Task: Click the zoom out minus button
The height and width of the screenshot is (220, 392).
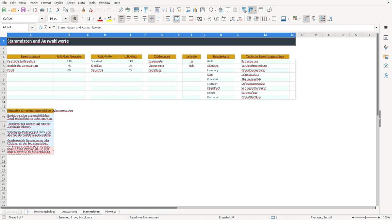Action: tap(352, 217)
